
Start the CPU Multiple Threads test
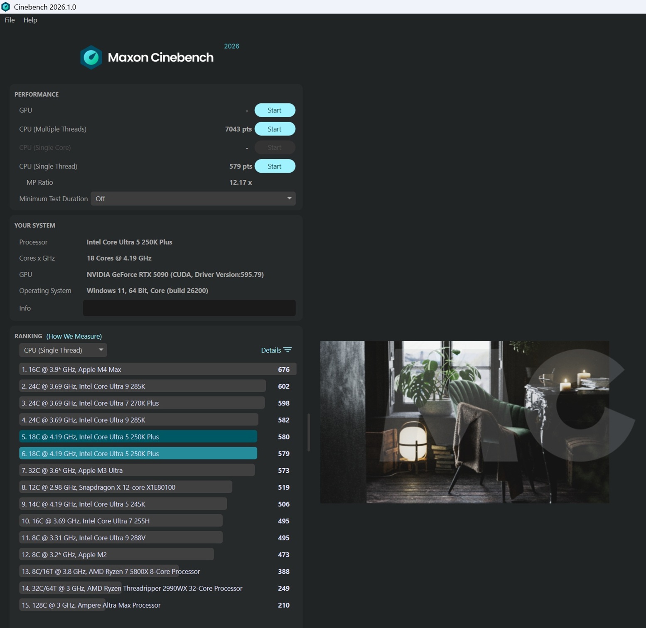pos(275,129)
